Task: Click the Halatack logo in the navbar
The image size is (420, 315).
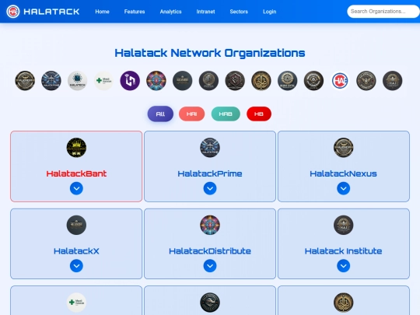Action: pos(13,12)
